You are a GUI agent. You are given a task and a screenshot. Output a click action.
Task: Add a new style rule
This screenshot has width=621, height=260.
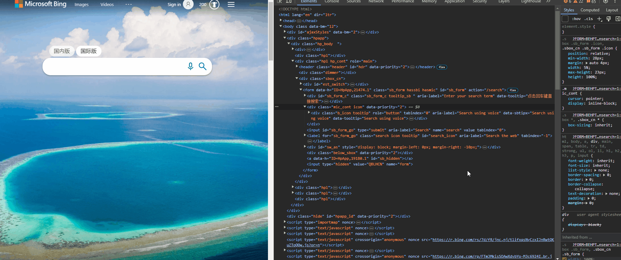[x=600, y=19]
